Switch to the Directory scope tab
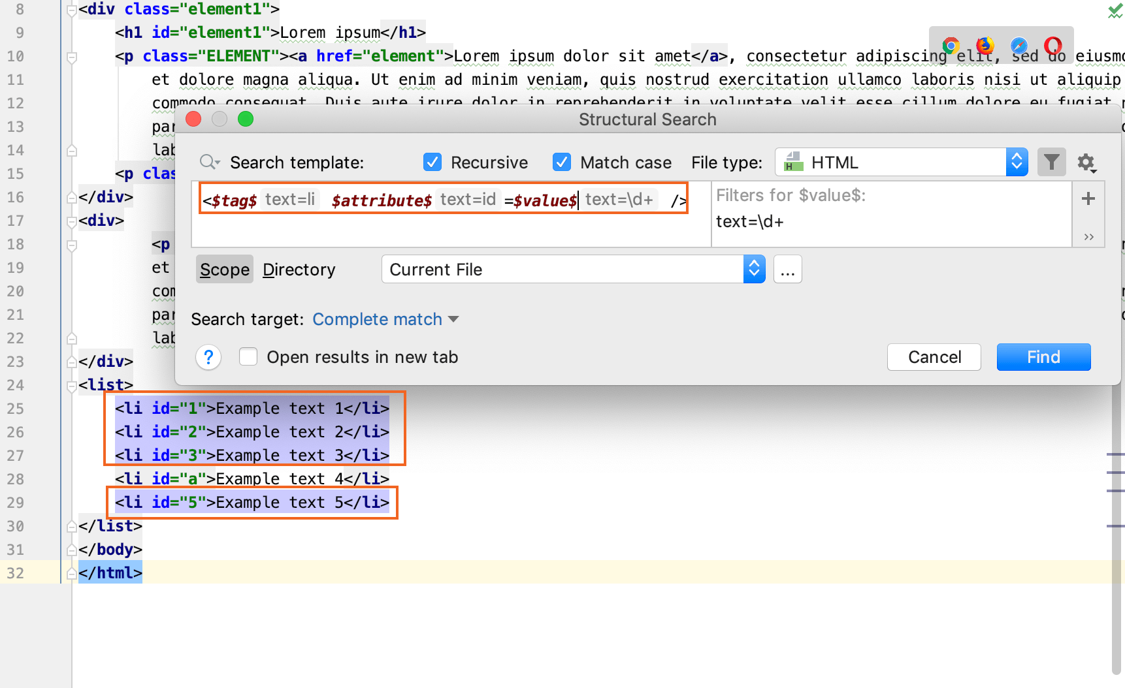Image resolution: width=1125 pixels, height=688 pixels. 299,269
